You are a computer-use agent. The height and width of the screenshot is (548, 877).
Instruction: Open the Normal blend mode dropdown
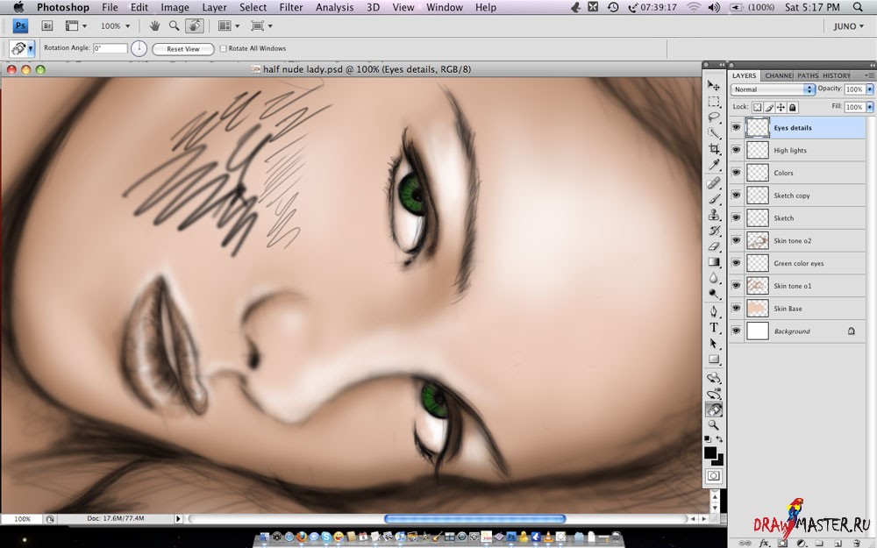773,89
